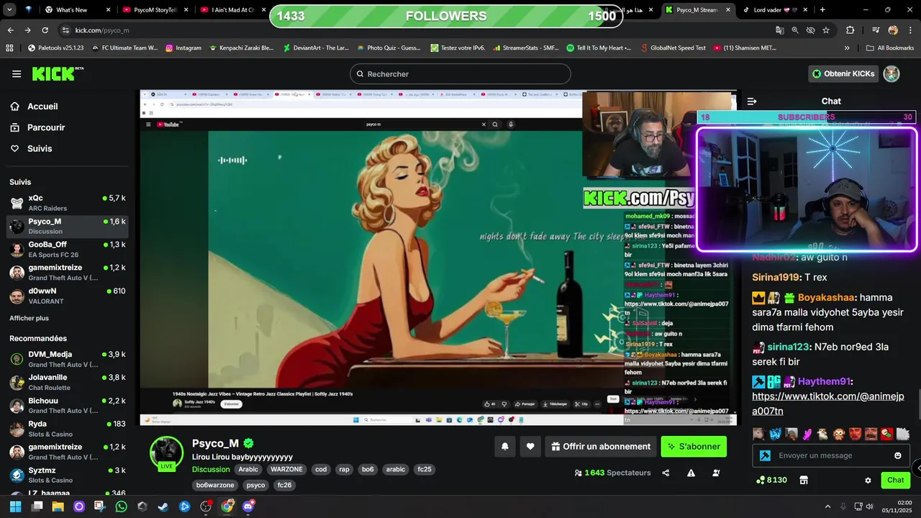Screen dimensions: 921x518
Task: Go back in browser history
Action: point(11,30)
